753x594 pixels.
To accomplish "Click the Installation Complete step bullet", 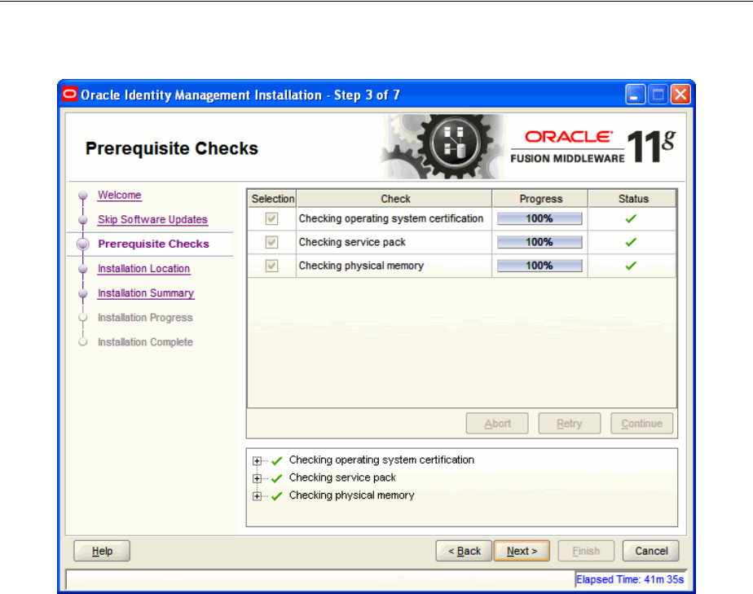I will click(83, 342).
